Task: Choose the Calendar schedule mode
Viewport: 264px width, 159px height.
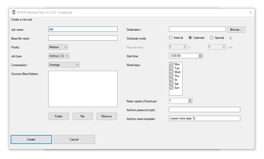Action: [190, 38]
